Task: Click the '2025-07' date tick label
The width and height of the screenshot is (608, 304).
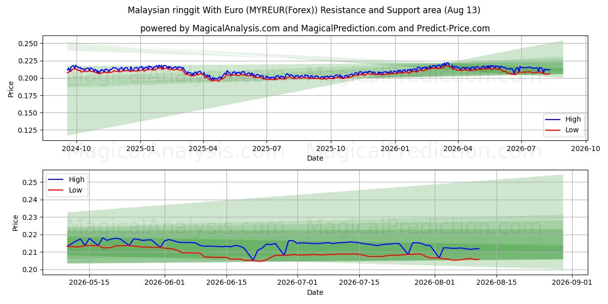Action: point(267,148)
